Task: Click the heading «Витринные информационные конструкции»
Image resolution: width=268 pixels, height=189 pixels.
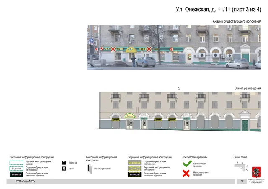Action: (149, 157)
